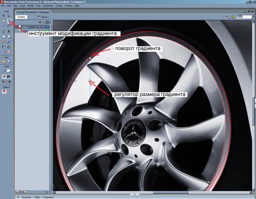Toggle show all layers as outlines
Image resolution: width=256 pixels, height=199 pixels.
pos(47,22)
